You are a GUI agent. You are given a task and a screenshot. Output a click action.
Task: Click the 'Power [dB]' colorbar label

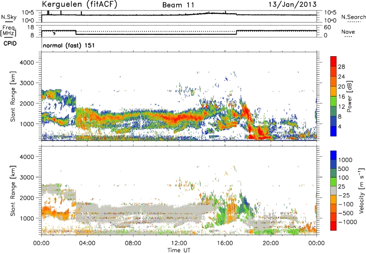[x=349, y=96]
